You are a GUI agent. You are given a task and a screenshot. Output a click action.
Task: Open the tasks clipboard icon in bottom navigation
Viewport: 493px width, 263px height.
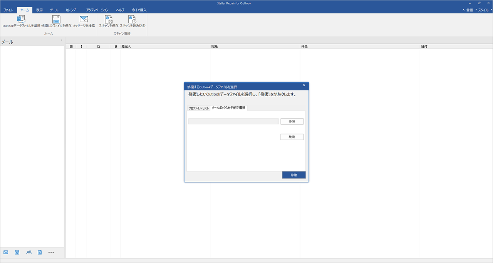[40, 252]
